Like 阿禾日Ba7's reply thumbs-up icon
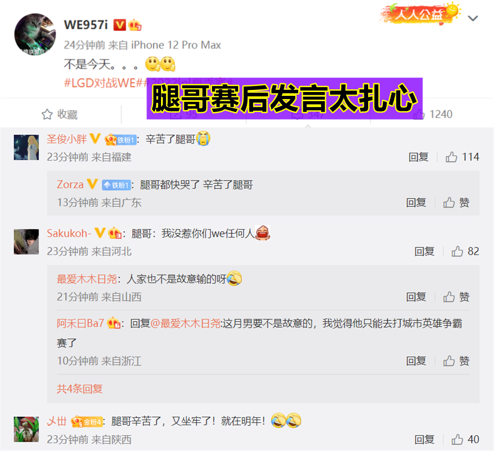 (449, 361)
